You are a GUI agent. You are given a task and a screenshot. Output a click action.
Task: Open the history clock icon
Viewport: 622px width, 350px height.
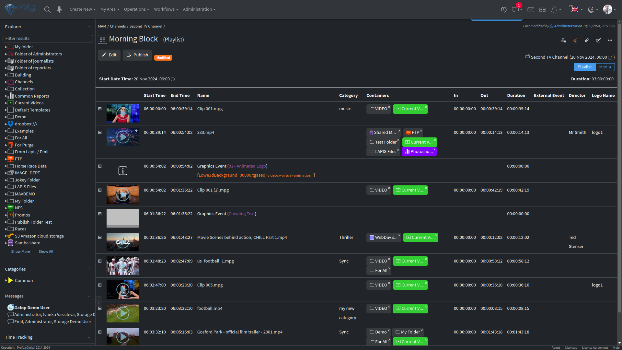(x=503, y=9)
